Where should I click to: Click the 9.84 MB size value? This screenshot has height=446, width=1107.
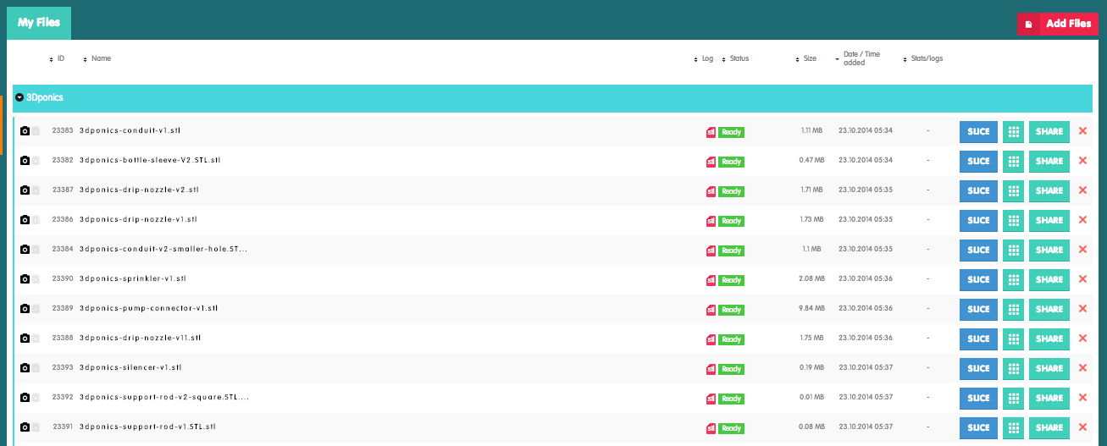[811, 308]
